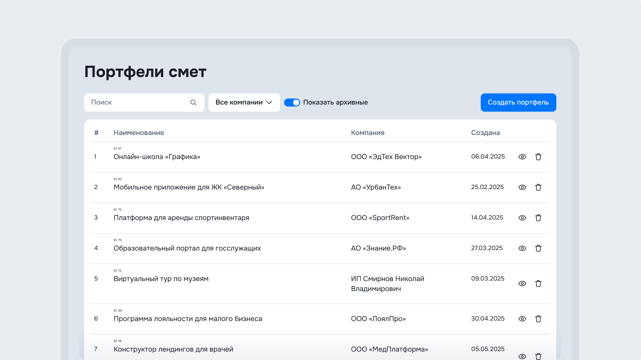
Task: Click the ID: 74 label
Action: tap(117, 209)
